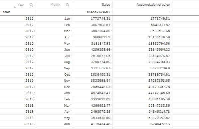Select sales value 1773749.81 in Sales column

coord(100,19)
